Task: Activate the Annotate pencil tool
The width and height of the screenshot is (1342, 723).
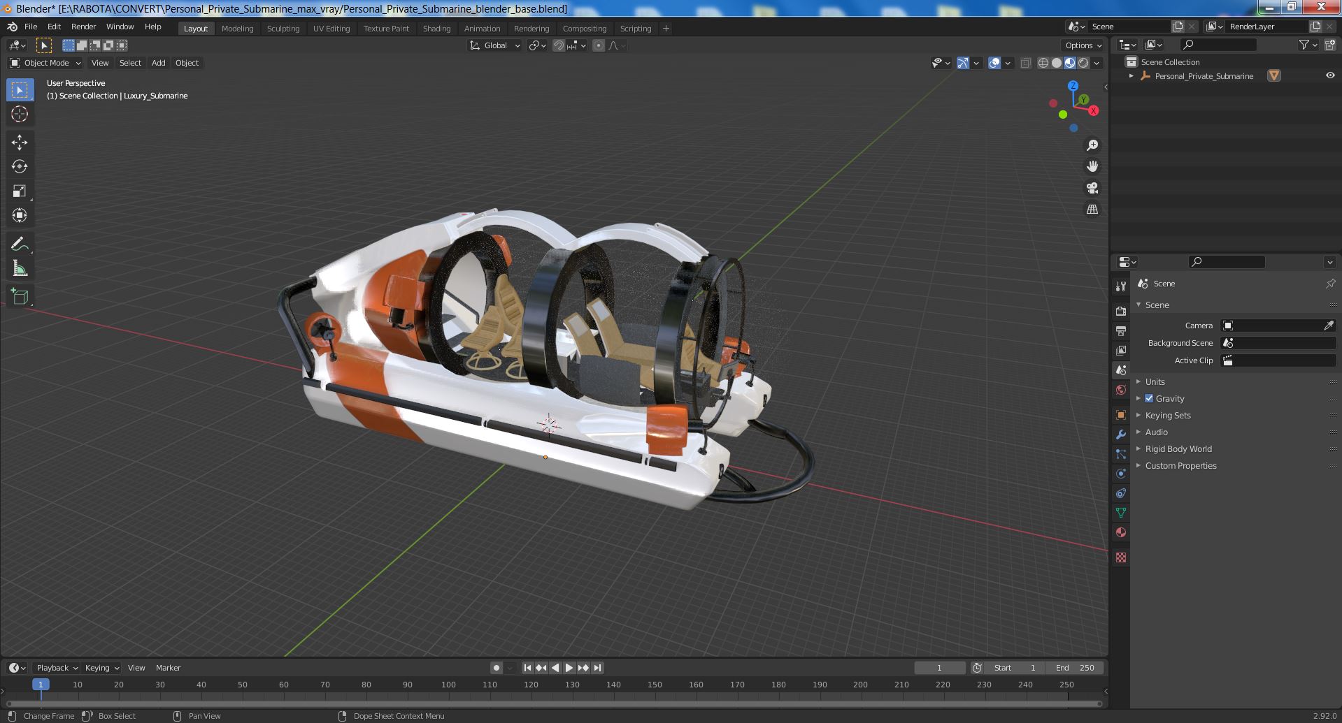Action: point(19,244)
